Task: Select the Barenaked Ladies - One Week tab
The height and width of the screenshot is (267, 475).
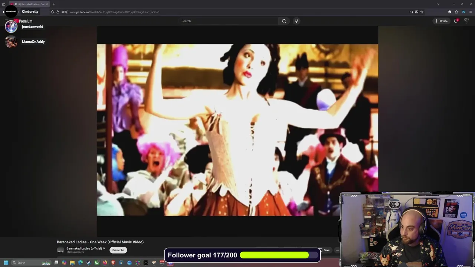Action: (x=29, y=4)
